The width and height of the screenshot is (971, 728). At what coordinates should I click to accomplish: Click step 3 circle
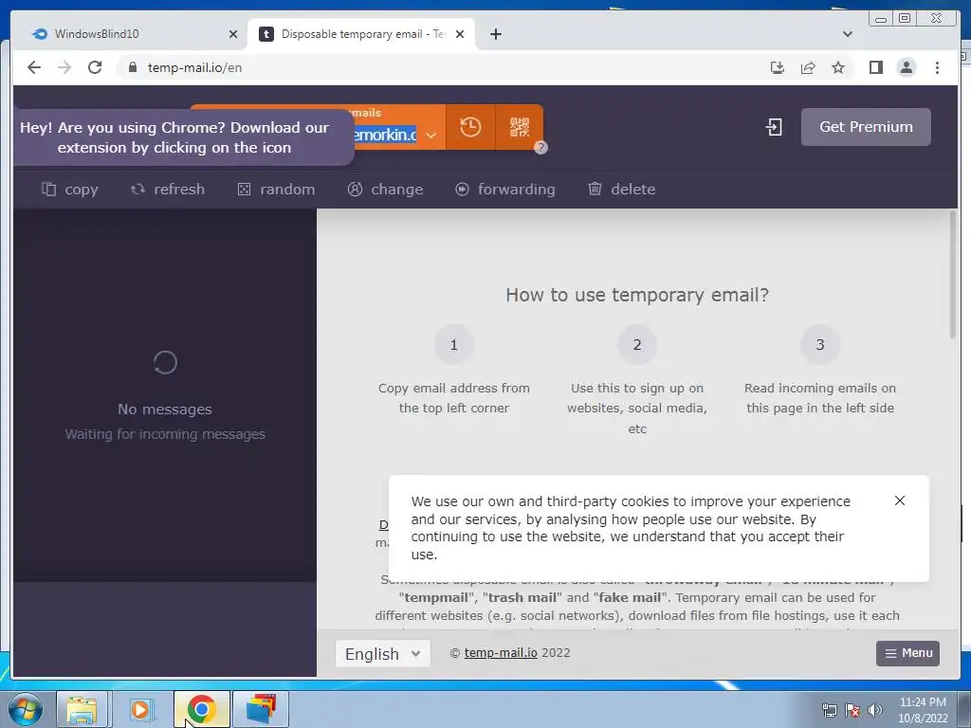[x=820, y=345]
